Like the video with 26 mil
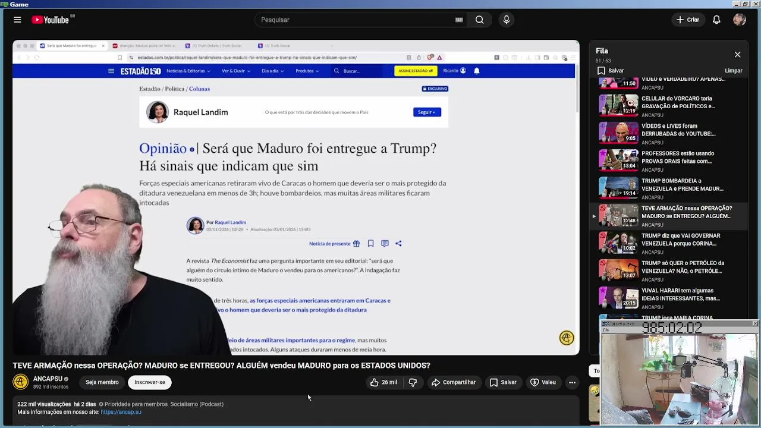761x428 pixels. point(383,382)
